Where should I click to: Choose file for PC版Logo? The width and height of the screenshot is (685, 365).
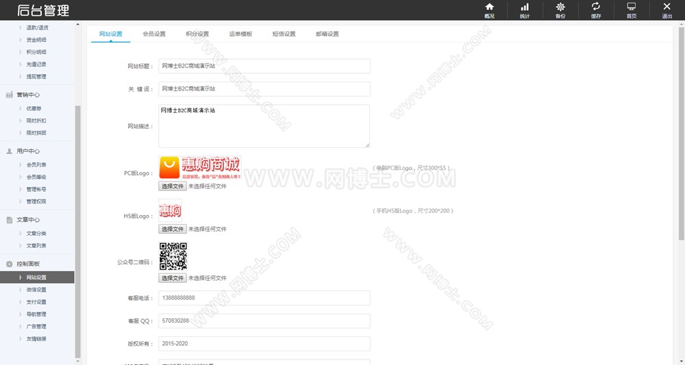173,186
